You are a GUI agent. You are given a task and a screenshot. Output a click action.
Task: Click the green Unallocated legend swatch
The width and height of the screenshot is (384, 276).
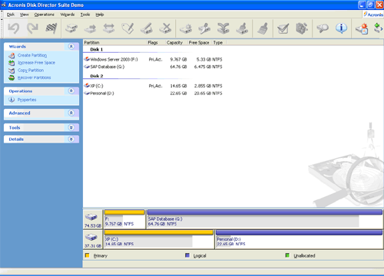[x=287, y=255]
